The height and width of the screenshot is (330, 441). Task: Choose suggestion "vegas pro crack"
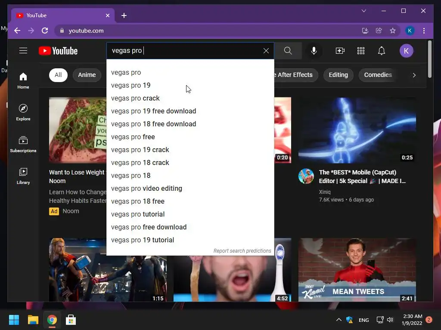coord(190,98)
